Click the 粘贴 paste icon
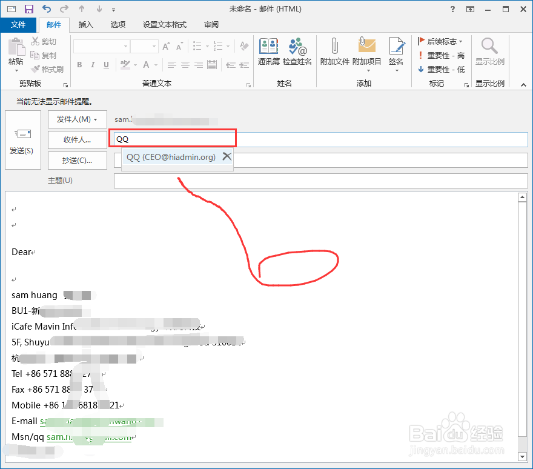The image size is (533, 469). [x=16, y=47]
